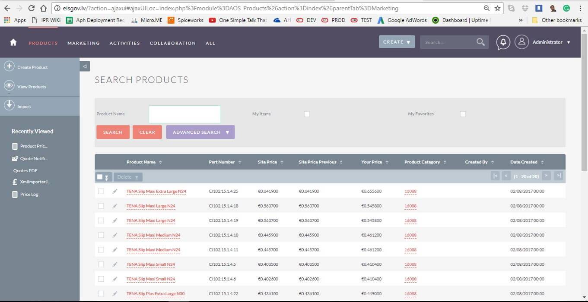The width and height of the screenshot is (588, 302).
Task: Open TENA Slip Maxi Medium N24 link, row CI102.15.1.4.11
Action: (x=153, y=250)
